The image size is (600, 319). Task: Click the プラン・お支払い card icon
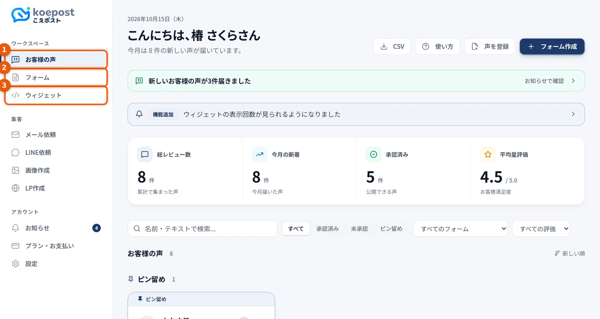point(15,246)
